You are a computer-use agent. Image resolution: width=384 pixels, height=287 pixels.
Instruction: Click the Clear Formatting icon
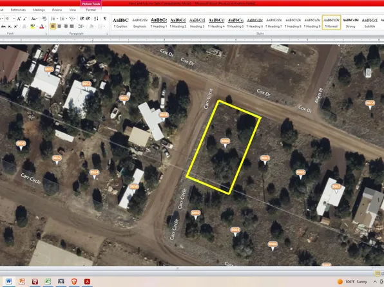(44, 19)
